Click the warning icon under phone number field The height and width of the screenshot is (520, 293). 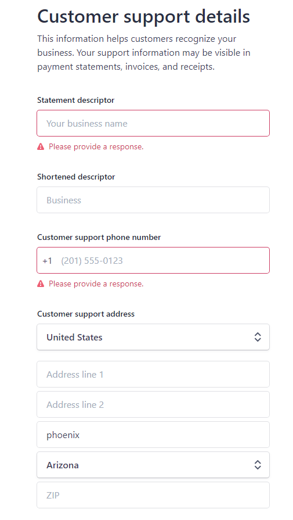click(41, 284)
